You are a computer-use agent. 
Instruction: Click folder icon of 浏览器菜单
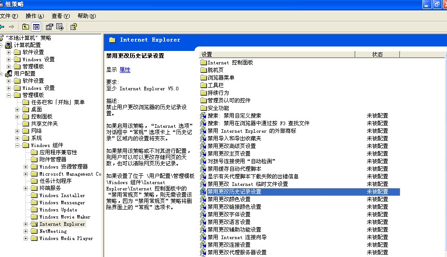point(203,77)
